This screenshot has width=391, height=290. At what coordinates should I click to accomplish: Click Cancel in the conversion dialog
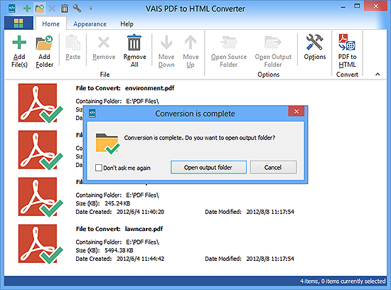pos(273,167)
